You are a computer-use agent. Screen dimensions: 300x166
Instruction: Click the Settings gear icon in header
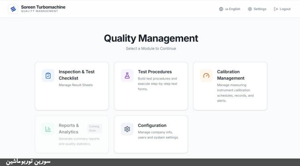tap(250, 9)
